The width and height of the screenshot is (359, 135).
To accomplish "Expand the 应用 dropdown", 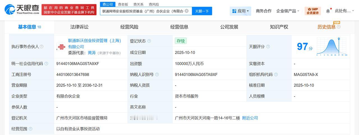I will point(240,11).
